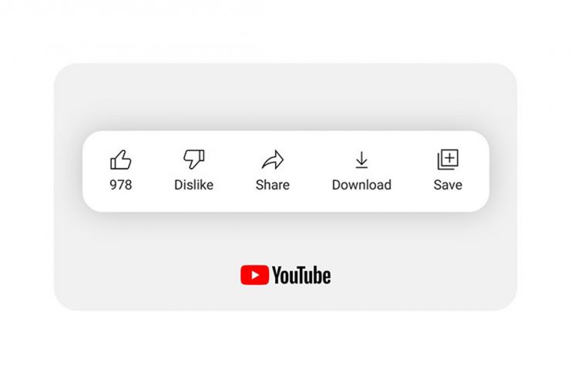Image resolution: width=571 pixels, height=374 pixels.
Task: Toggle the dislike thumbs-down state
Action: point(193,159)
